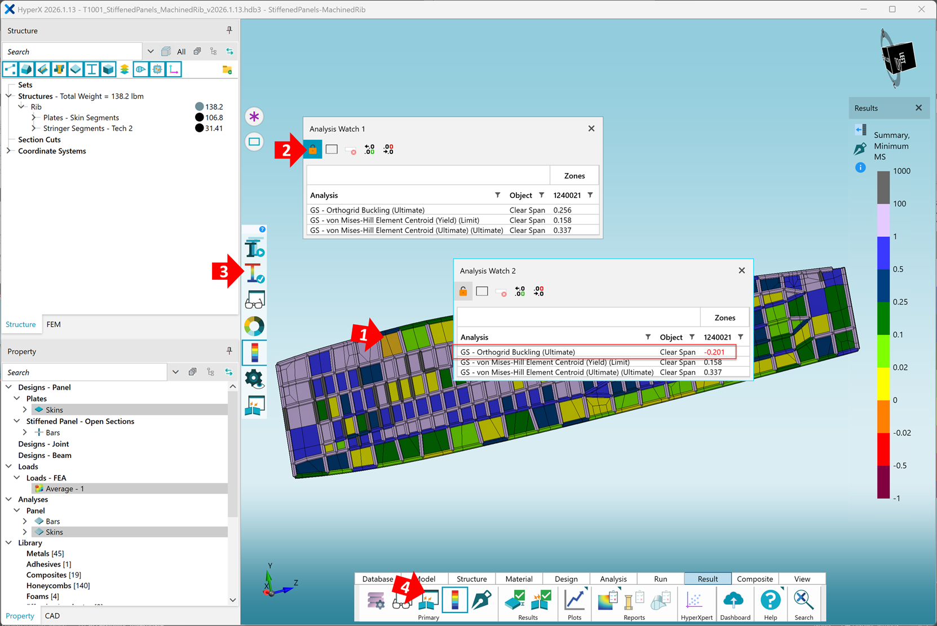This screenshot has height=626, width=937.
Task: Click into the Property search field
Action: (x=85, y=372)
